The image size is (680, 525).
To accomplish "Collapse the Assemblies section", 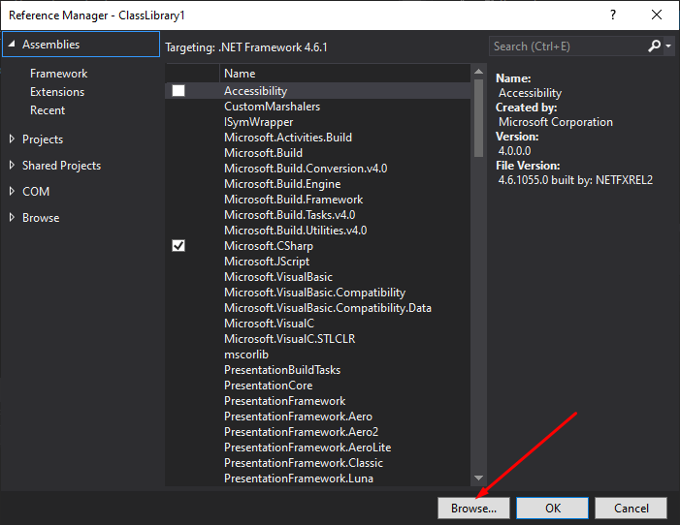I will click(x=11, y=45).
